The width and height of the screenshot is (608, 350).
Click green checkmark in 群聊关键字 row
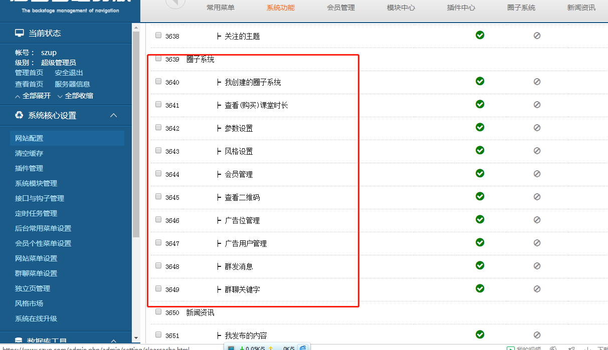[480, 288]
